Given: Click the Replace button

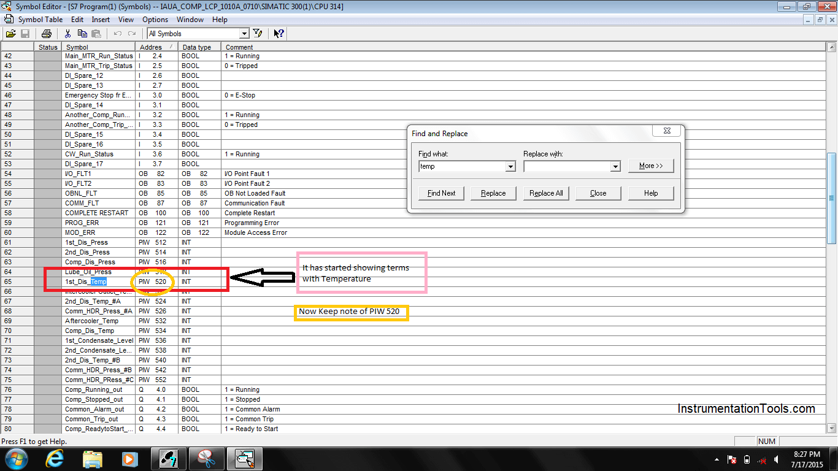Looking at the screenshot, I should click(493, 193).
